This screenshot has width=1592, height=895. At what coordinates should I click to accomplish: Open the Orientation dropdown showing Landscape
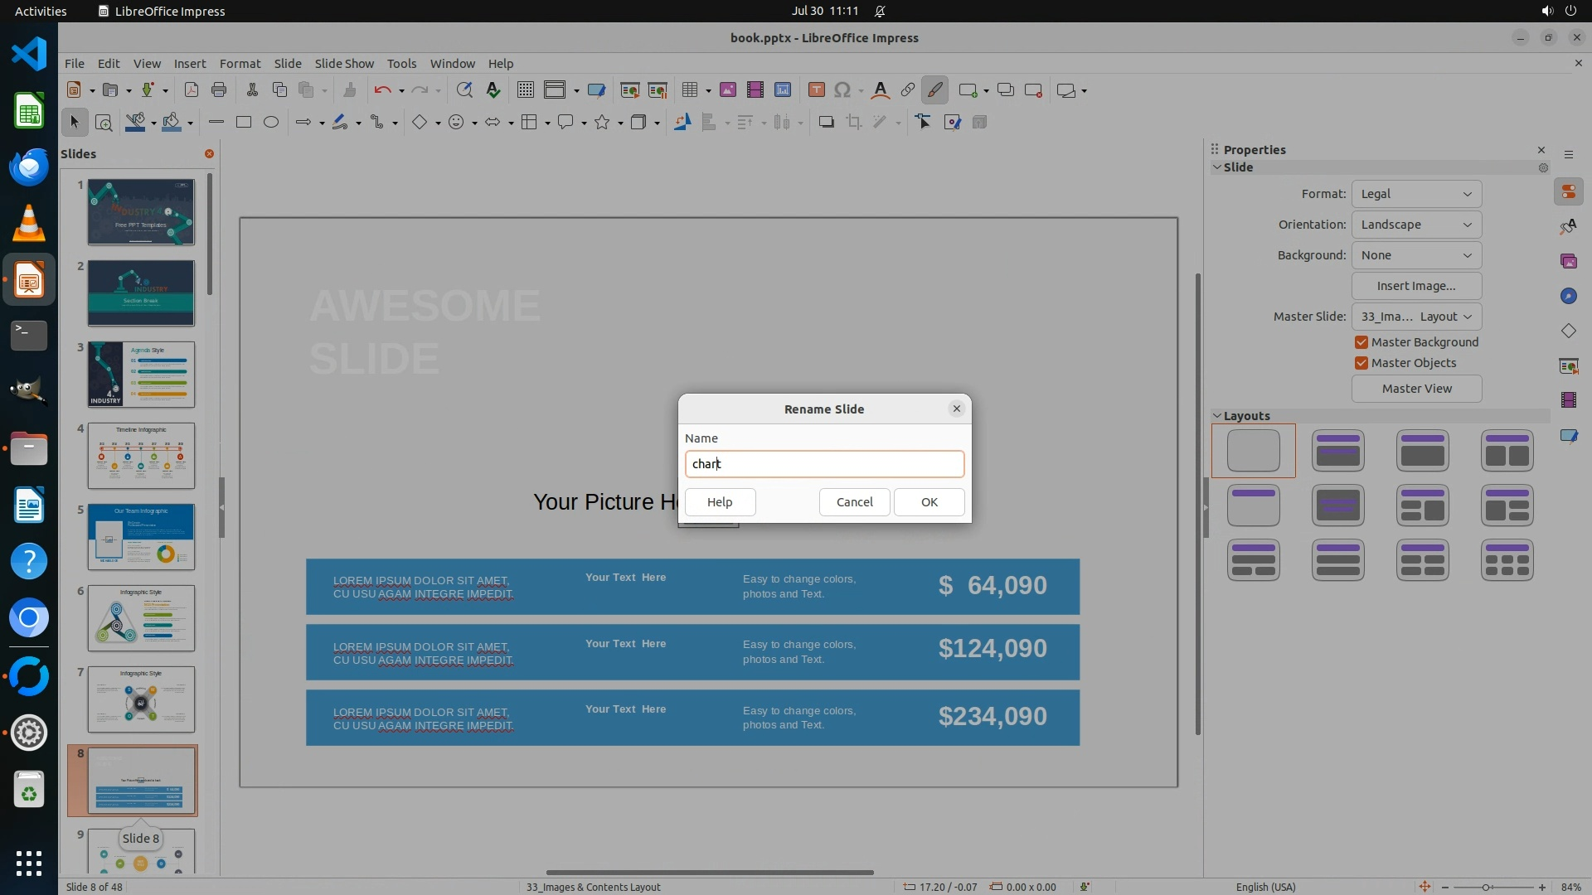point(1416,225)
